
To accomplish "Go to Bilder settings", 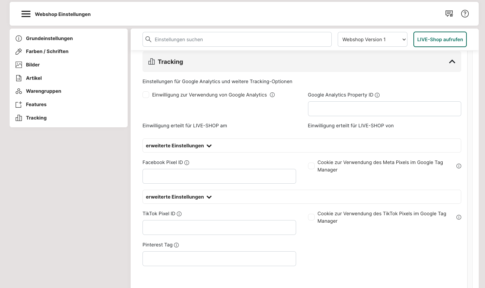I will pos(33,65).
